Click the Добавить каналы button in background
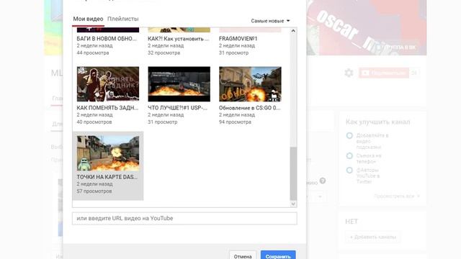The height and width of the screenshot is (259, 461). (x=373, y=237)
